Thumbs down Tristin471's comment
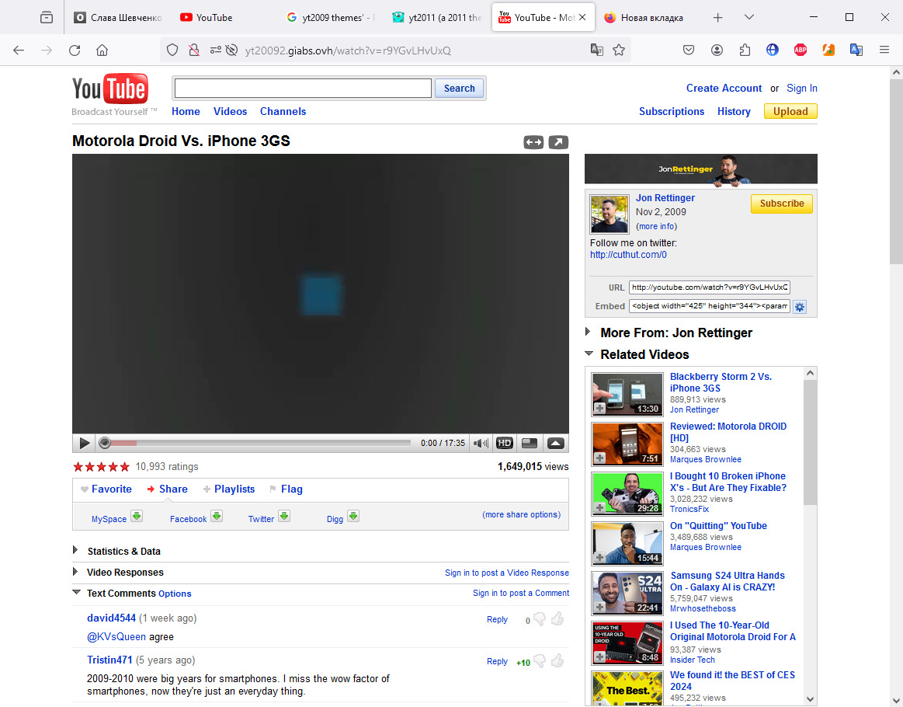The image size is (903, 707). 540,661
